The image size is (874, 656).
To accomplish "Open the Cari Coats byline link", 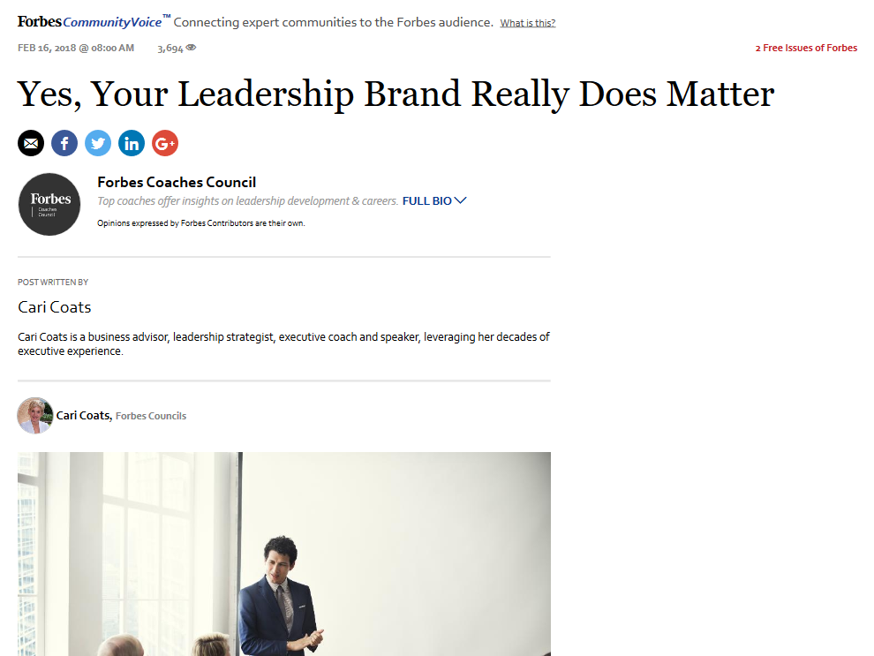I will tap(84, 415).
